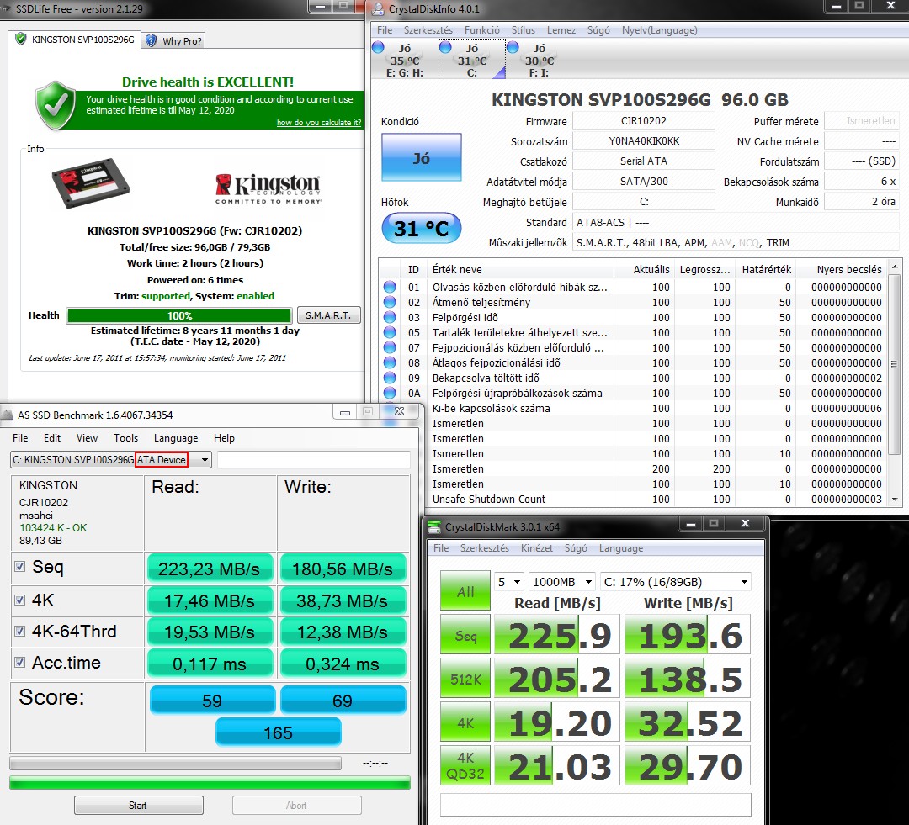Image resolution: width=909 pixels, height=825 pixels.
Task: Click blue status dot of attribute 01
Action: coord(390,287)
